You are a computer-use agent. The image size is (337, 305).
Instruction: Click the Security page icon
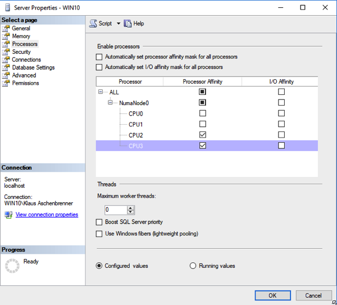(6, 52)
